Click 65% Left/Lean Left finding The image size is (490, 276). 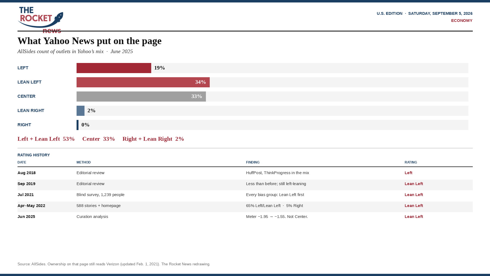click(x=274, y=206)
